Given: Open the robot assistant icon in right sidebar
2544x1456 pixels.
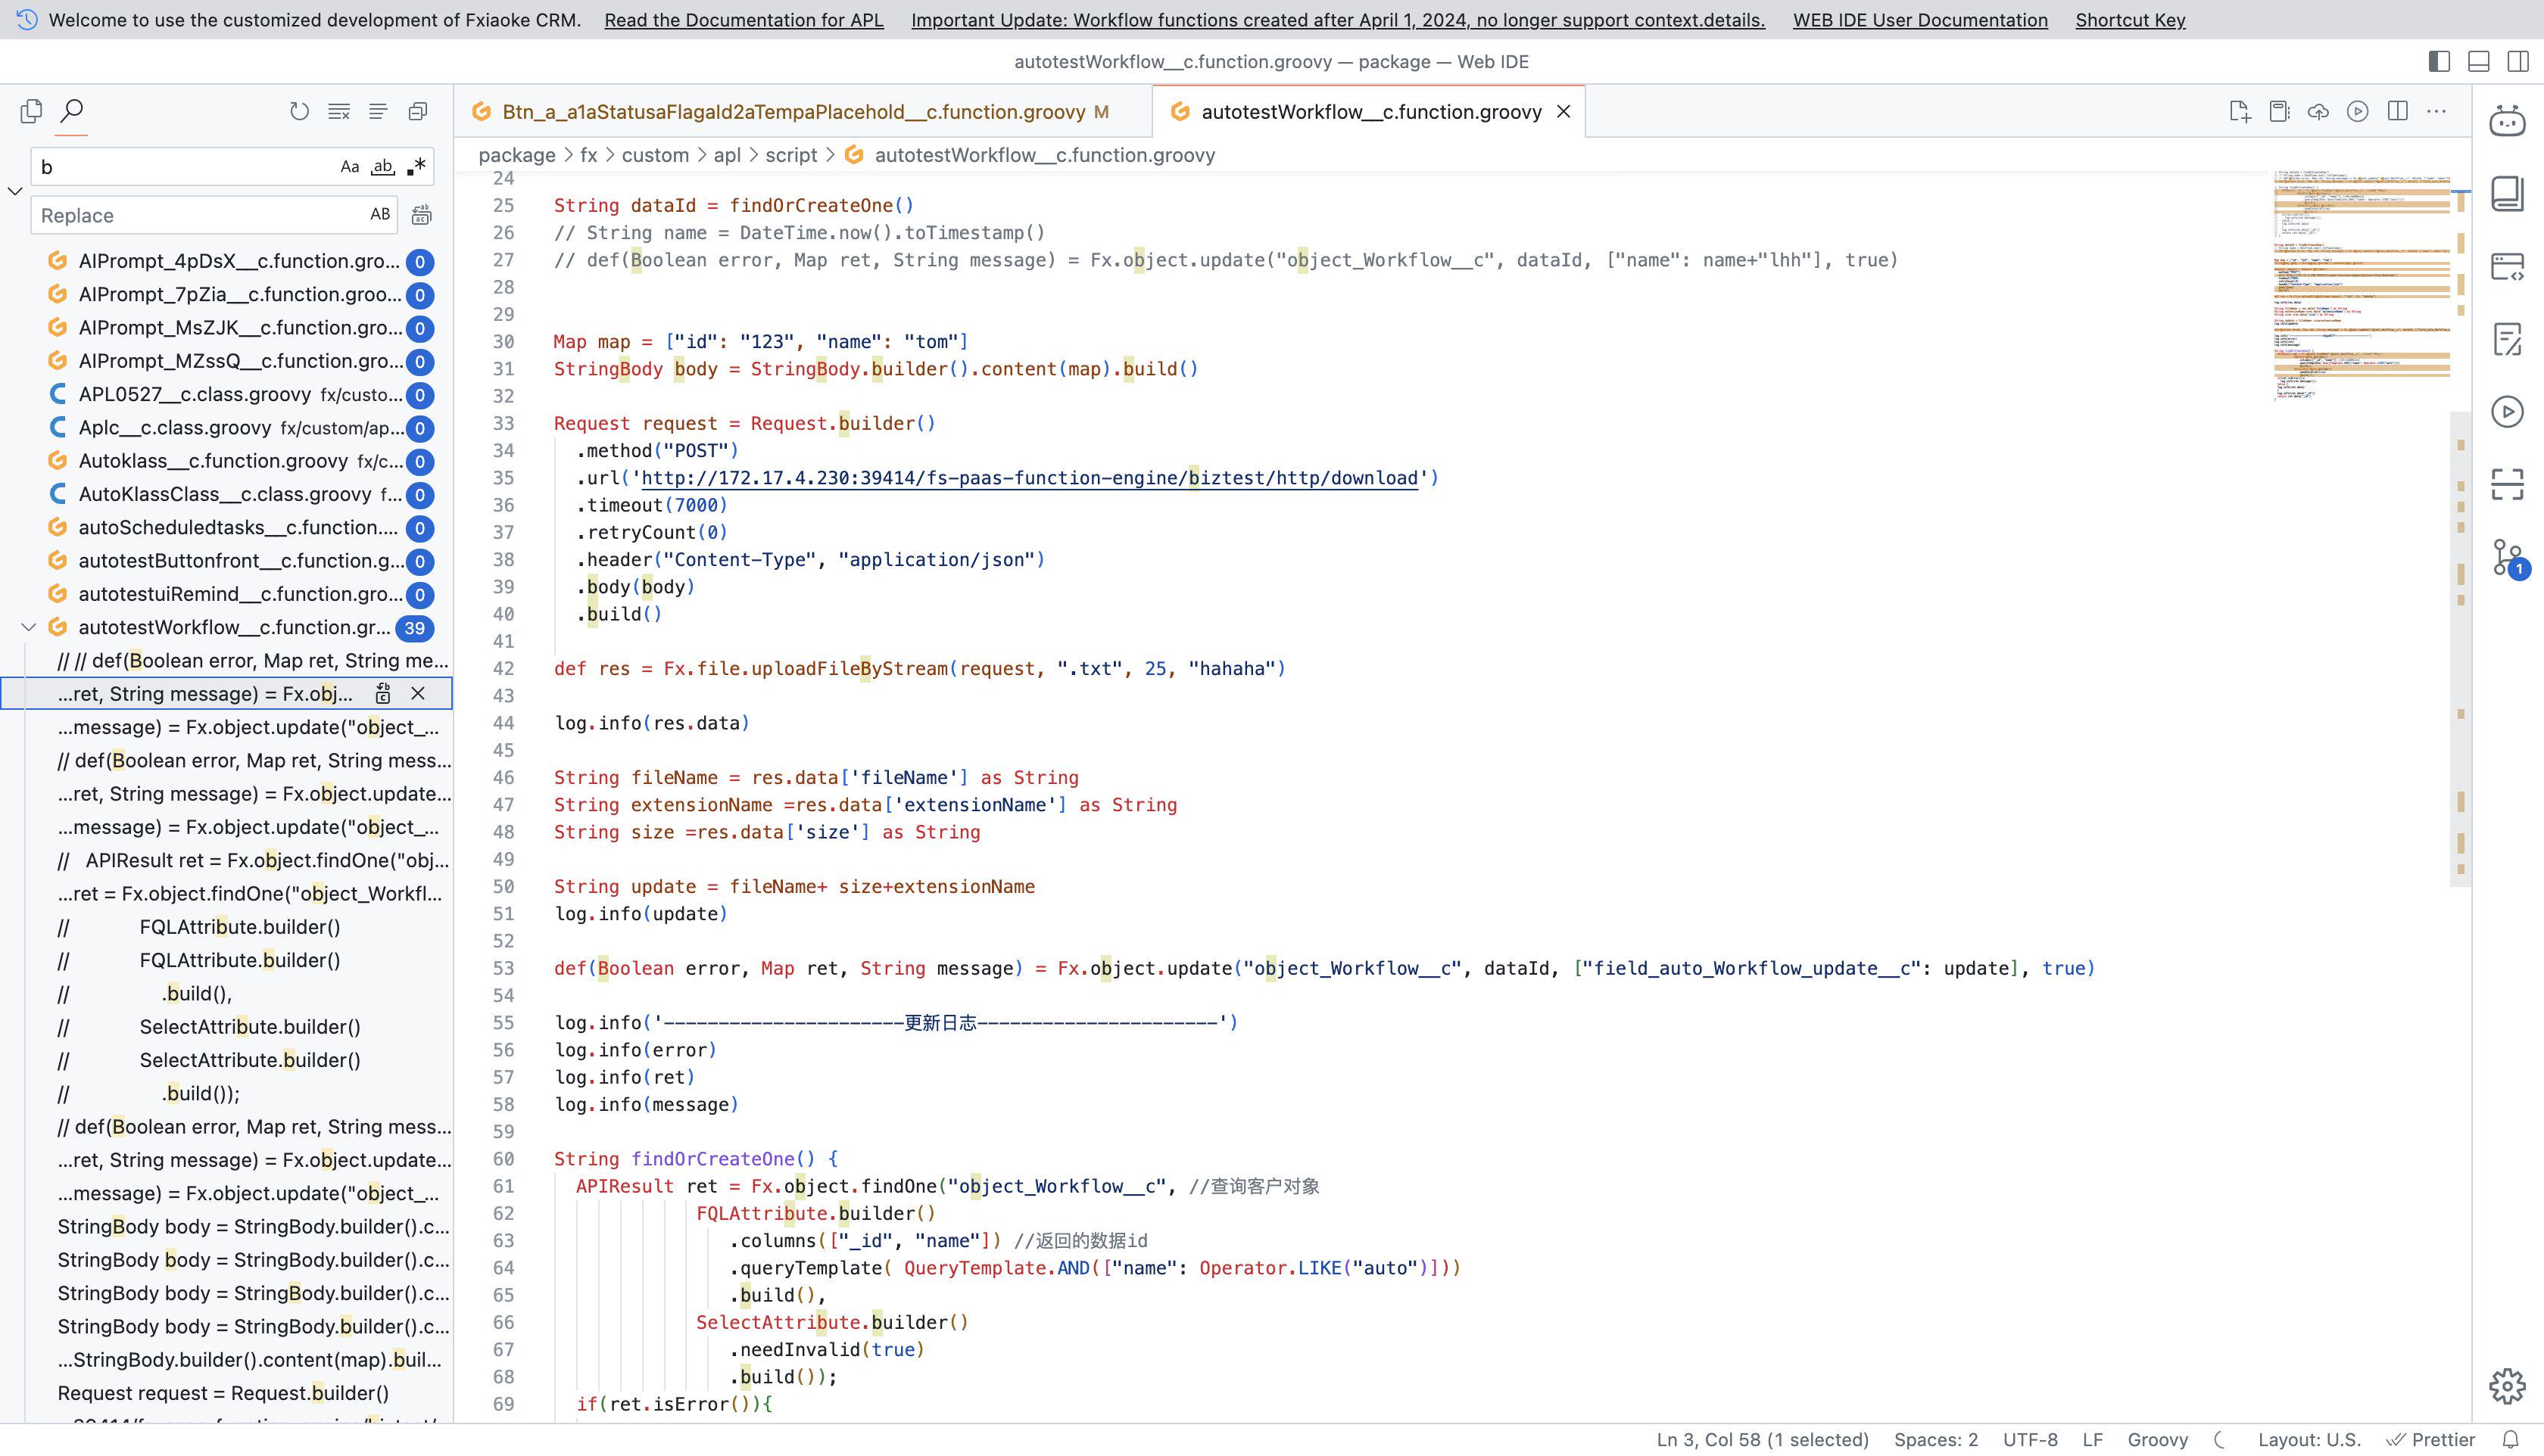Looking at the screenshot, I should [x=2507, y=121].
